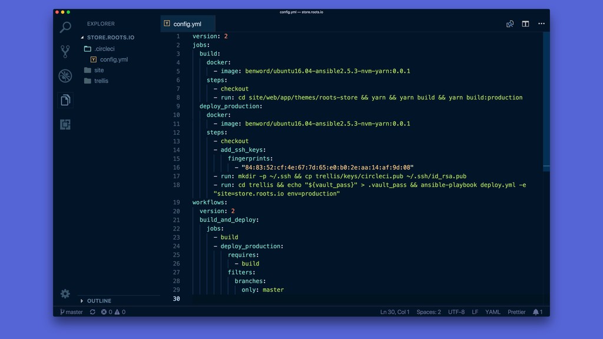Select config.yml in the Explorer tree

click(114, 59)
